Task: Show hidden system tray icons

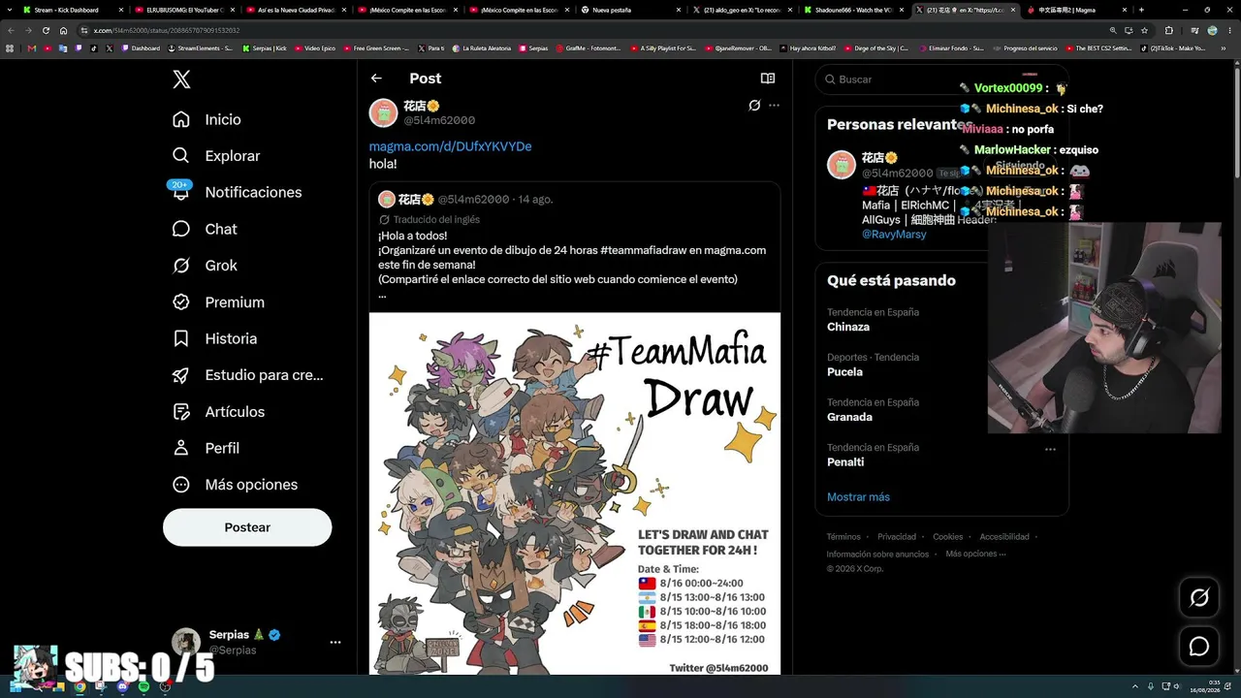Action: 1136,687
